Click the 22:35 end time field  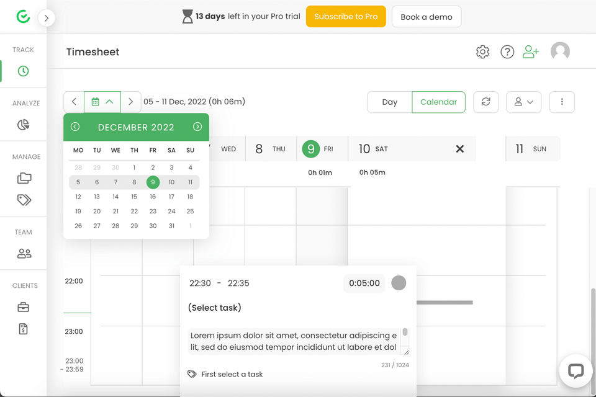tap(238, 283)
